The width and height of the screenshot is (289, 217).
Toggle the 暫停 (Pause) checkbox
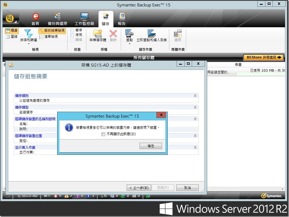coord(72,30)
